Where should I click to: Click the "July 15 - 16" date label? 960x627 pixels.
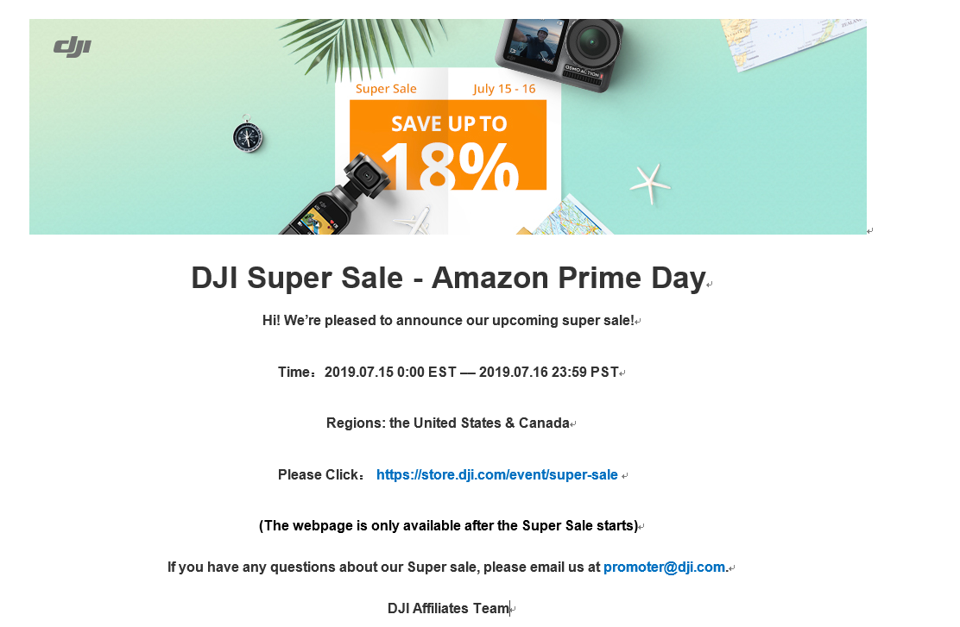coord(504,89)
